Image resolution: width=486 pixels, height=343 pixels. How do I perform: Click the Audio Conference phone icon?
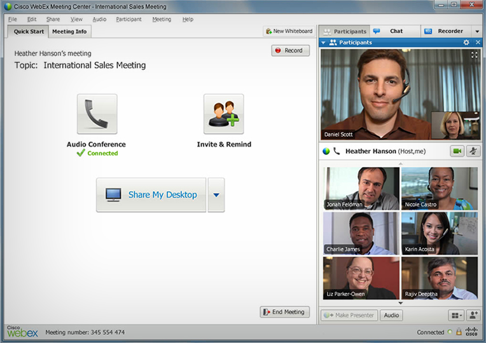pos(97,114)
